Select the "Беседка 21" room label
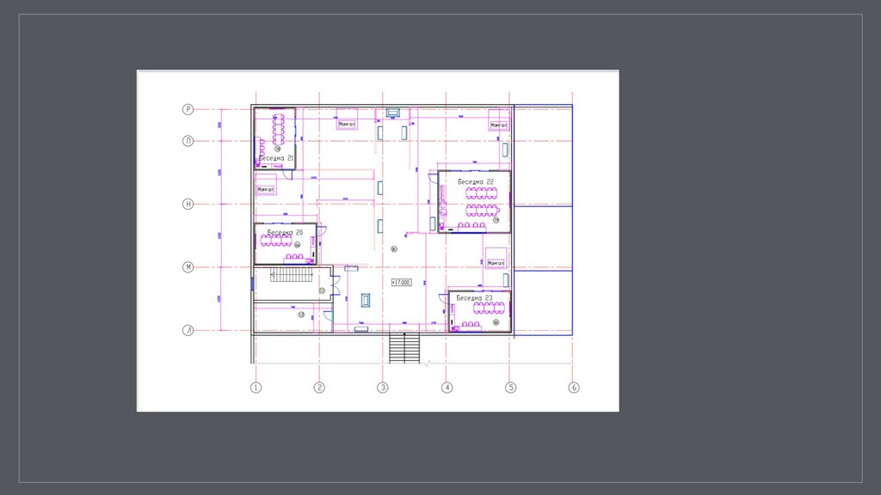Viewport: 881px width, 495px height. 276,158
